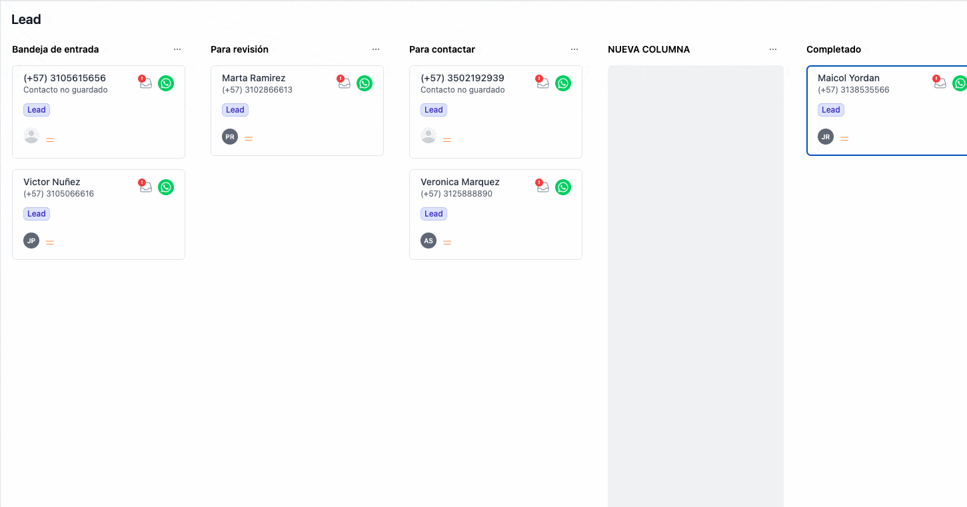Click WhatsApp icon for (+57) 3105615656
This screenshot has height=507, width=967.
click(x=166, y=83)
